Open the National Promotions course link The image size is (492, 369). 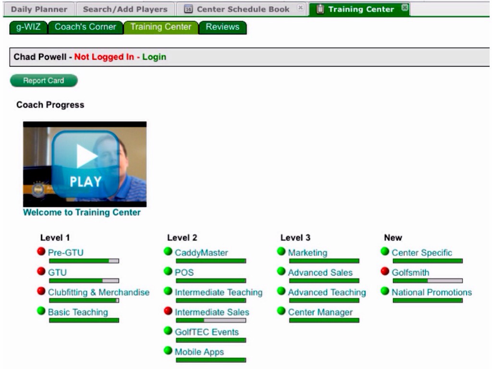pos(431,292)
